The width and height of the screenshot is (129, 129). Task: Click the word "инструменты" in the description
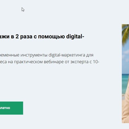click(34, 55)
